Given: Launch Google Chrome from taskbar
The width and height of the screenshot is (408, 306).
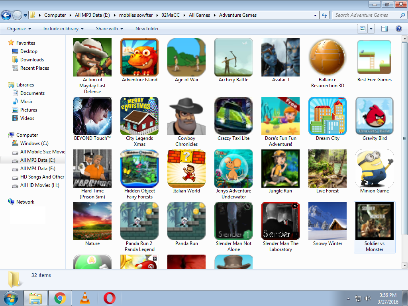Looking at the screenshot, I should [60, 298].
